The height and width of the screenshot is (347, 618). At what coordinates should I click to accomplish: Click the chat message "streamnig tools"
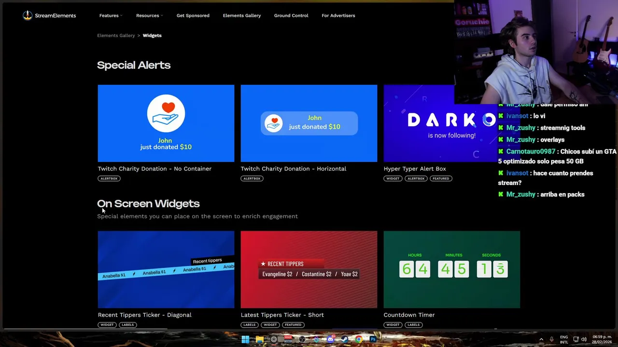point(563,128)
